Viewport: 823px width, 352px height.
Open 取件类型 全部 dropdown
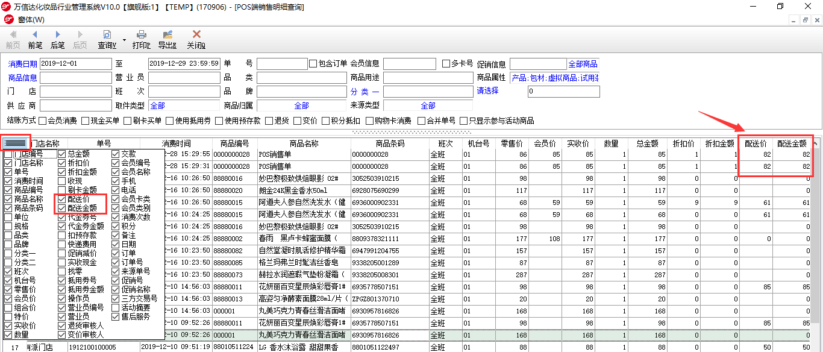(x=184, y=105)
